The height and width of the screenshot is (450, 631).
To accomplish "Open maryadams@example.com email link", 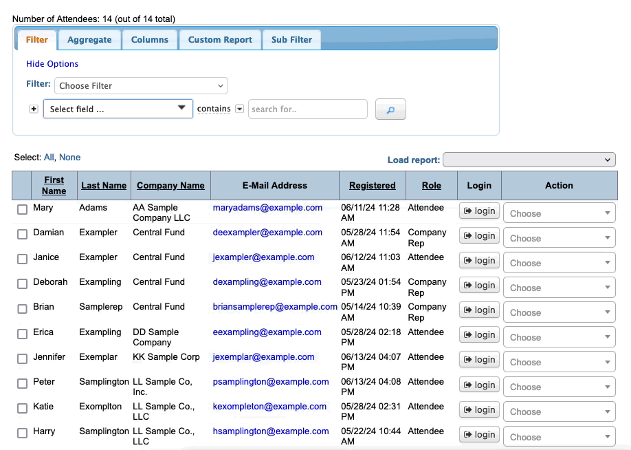I will coord(267,207).
